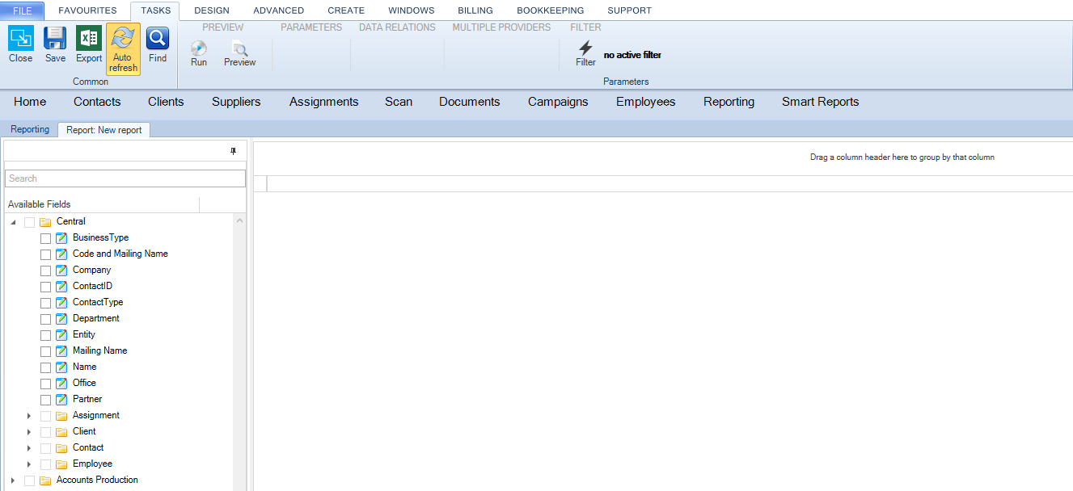Open the Find magnifier tool
The width and height of the screenshot is (1073, 491).
tap(158, 39)
